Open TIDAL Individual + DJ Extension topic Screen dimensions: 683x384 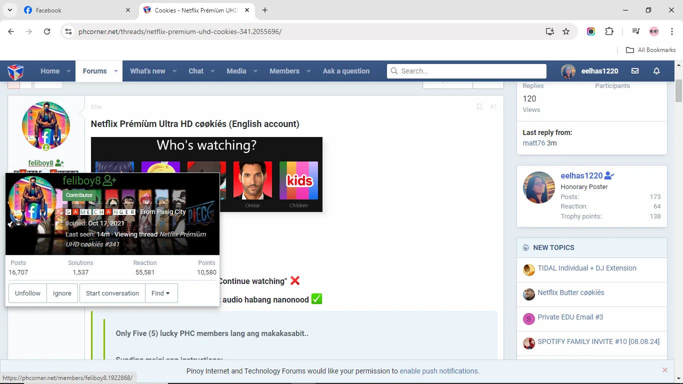point(587,268)
